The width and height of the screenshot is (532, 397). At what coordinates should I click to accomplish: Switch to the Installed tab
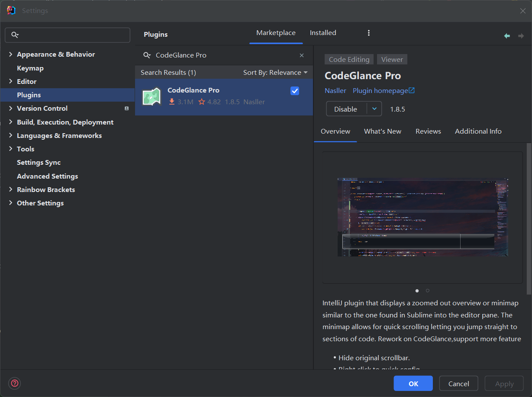coord(323,33)
